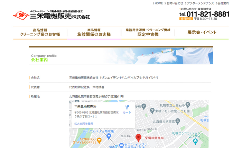Open the アフターメンテナンス link

(x=200, y=3)
